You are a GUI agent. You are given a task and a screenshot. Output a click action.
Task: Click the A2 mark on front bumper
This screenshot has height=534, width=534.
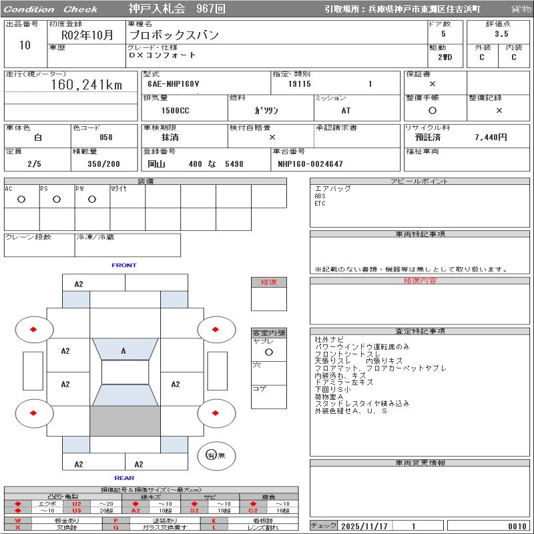[79, 284]
